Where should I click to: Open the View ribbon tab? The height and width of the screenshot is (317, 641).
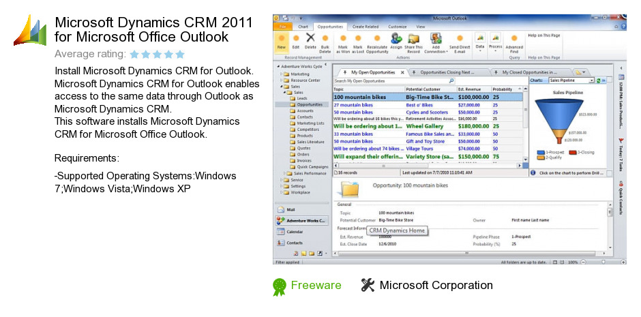coord(420,27)
